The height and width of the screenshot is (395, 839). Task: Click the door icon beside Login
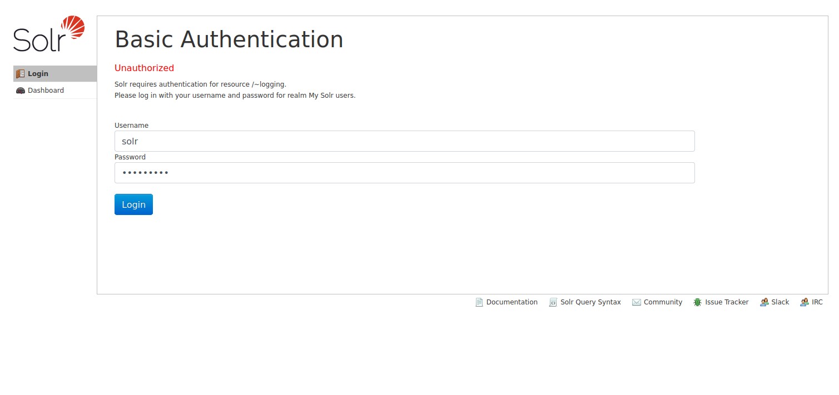[21, 74]
